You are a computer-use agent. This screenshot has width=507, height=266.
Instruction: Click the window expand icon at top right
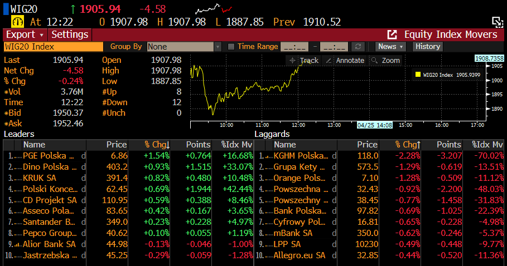(497, 22)
